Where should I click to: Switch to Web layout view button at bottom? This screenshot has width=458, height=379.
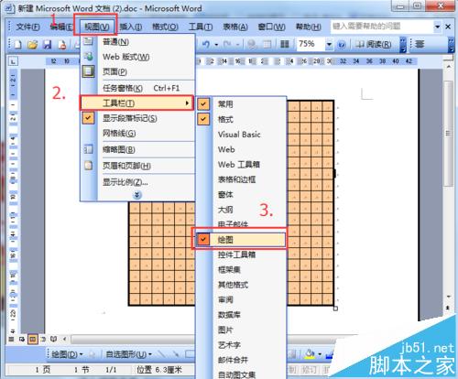click(x=22, y=339)
